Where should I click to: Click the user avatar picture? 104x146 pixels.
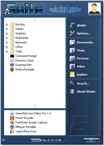click(94, 9)
